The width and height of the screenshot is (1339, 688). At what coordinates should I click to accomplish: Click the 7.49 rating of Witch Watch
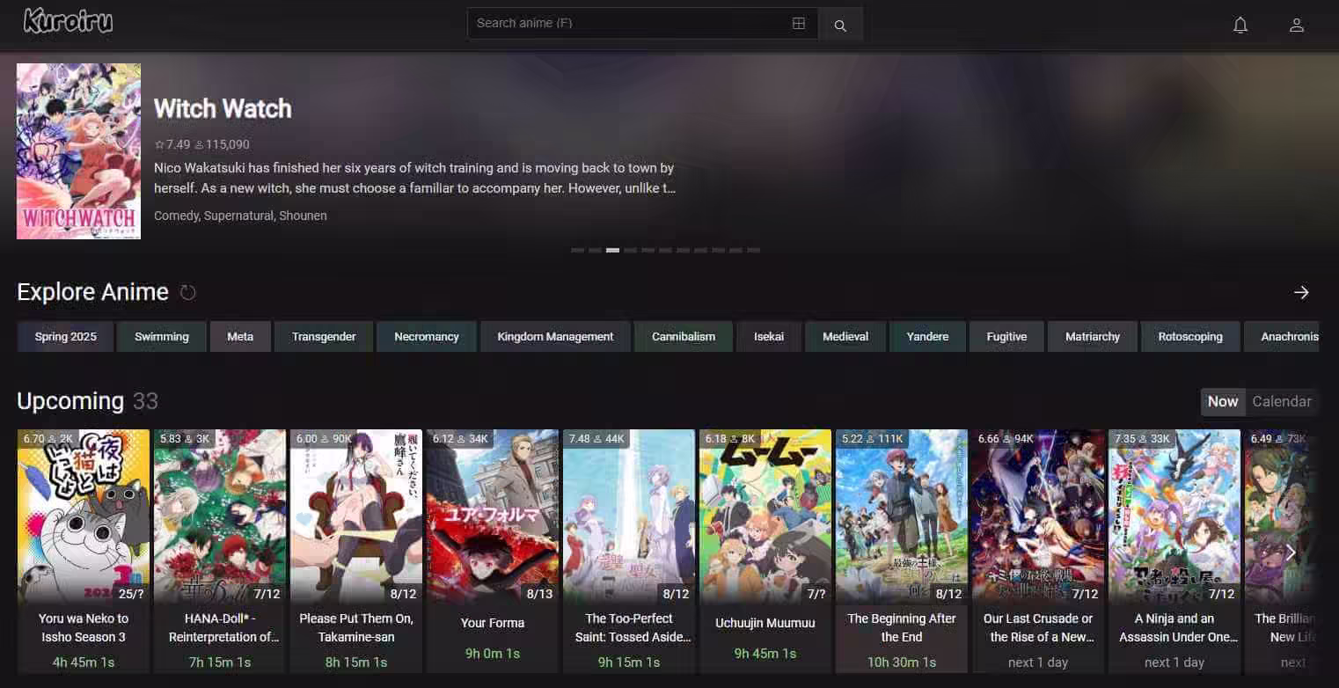tap(172, 144)
